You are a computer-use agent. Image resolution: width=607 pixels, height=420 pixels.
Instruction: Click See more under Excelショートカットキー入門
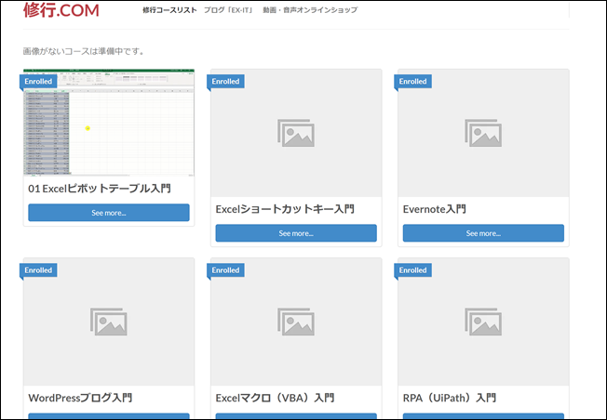click(x=296, y=233)
